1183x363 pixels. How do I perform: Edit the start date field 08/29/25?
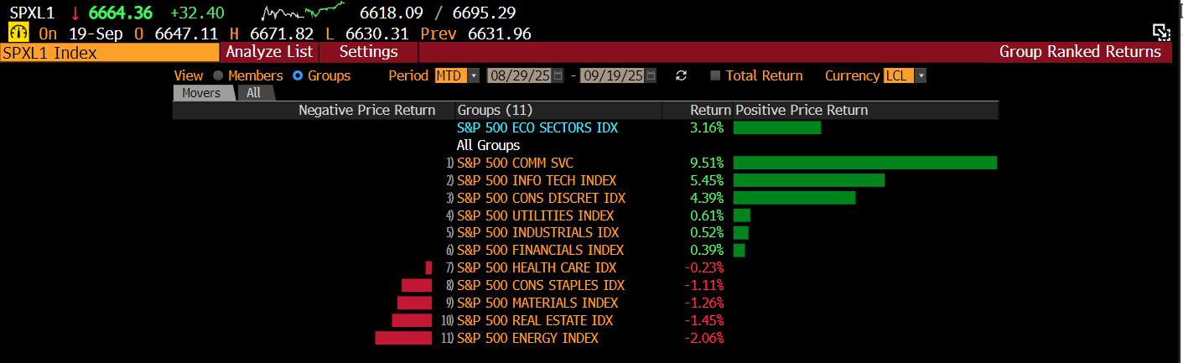click(x=519, y=75)
